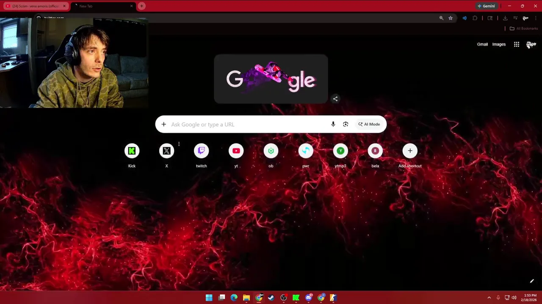This screenshot has height=304, width=542.
Task: Open more actions for X shortcut
Action: tap(179, 144)
